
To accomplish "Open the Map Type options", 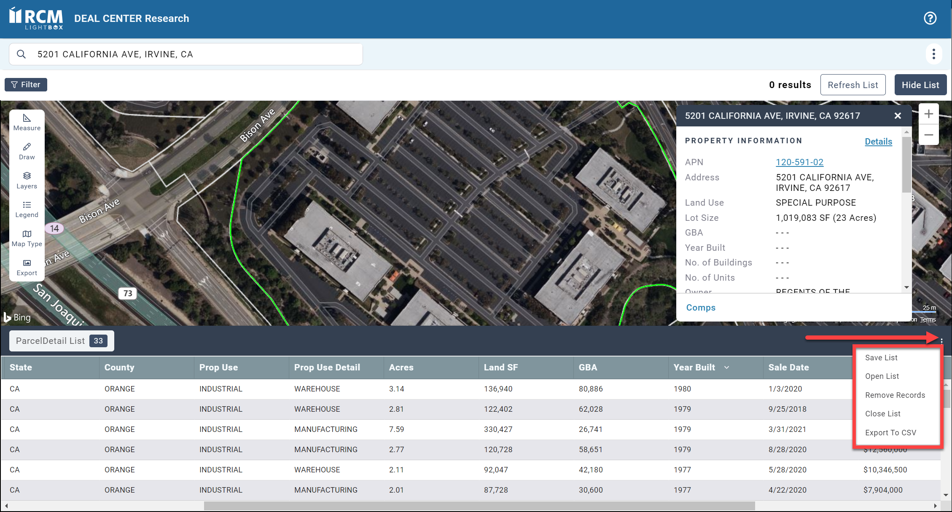I will click(27, 238).
